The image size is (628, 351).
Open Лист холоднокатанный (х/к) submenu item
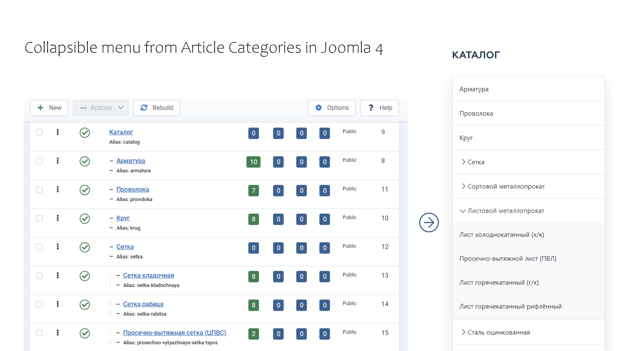pyautogui.click(x=502, y=235)
